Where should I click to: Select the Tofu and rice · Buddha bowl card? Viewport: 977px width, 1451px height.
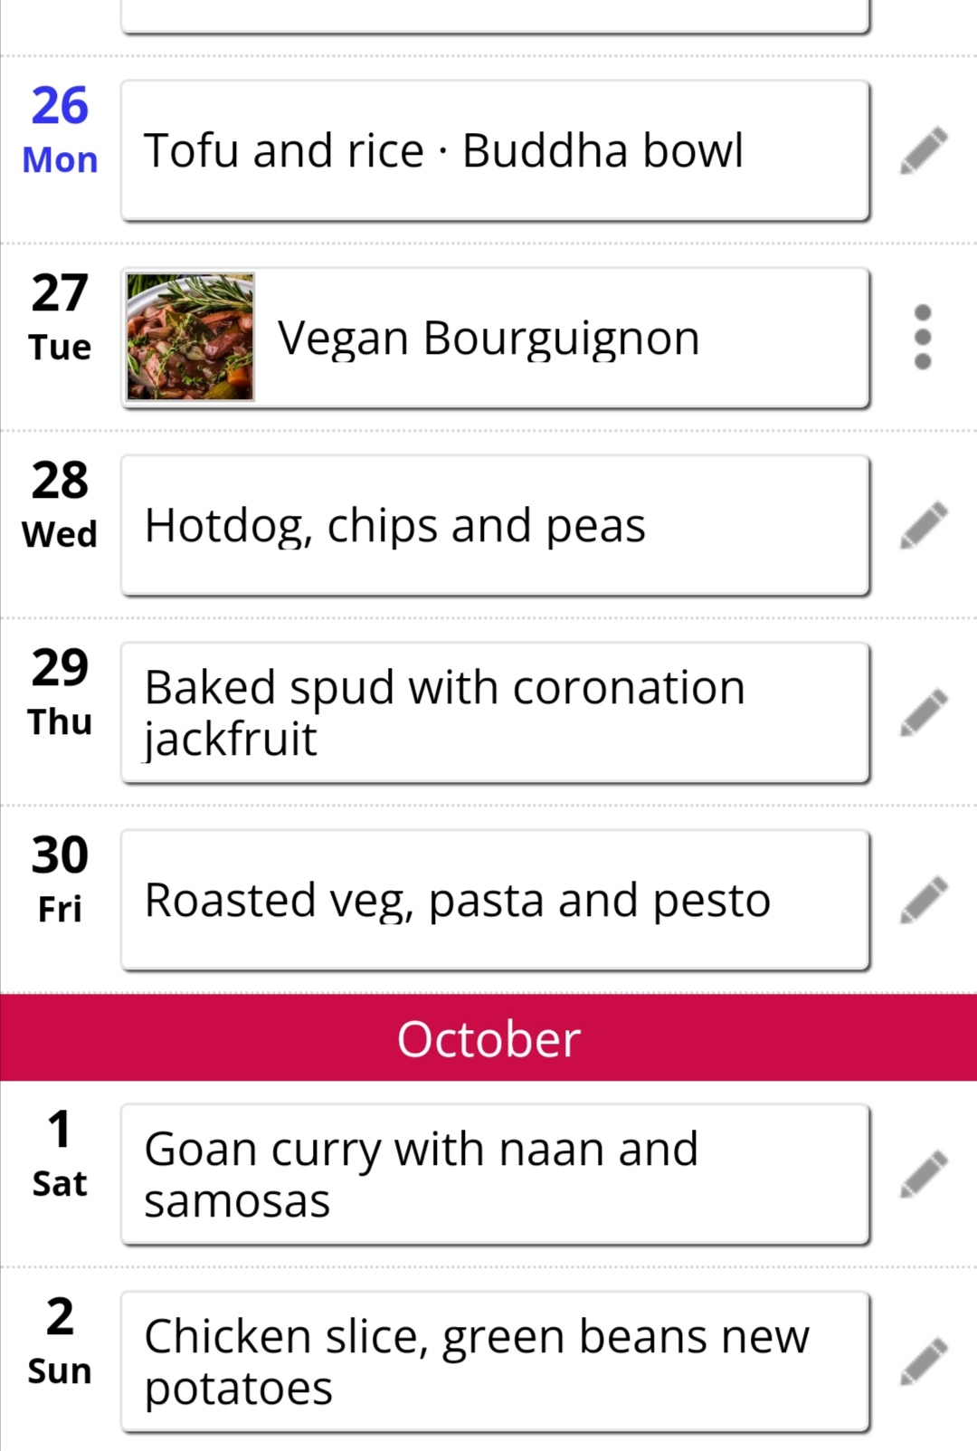(x=496, y=150)
